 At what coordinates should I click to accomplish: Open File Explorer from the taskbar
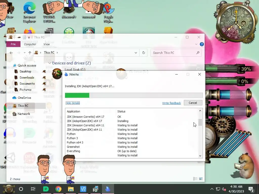(x=71, y=189)
